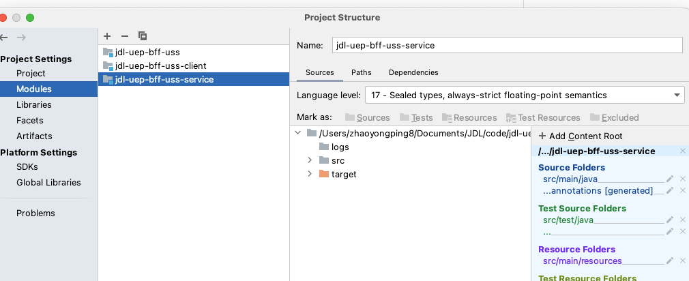This screenshot has width=689, height=281.
Task: Collapse the content root directory tree
Action: coord(298,132)
